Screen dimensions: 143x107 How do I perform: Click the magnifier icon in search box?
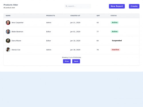66,6
